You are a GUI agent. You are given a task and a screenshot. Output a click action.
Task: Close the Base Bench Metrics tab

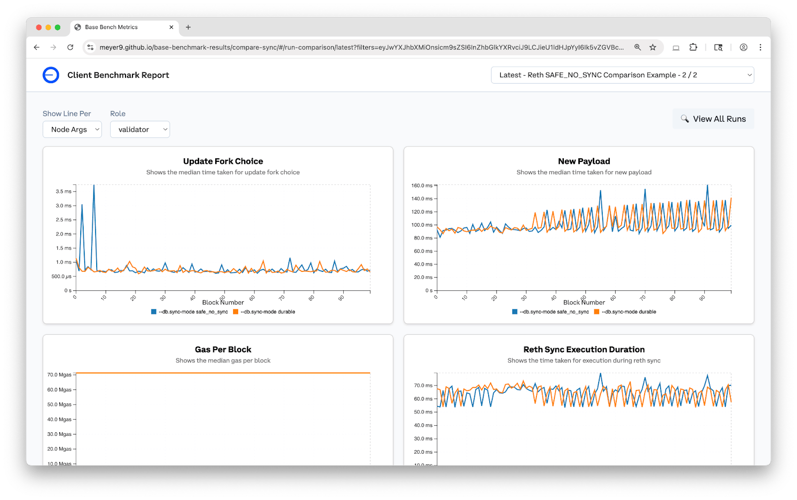point(171,27)
